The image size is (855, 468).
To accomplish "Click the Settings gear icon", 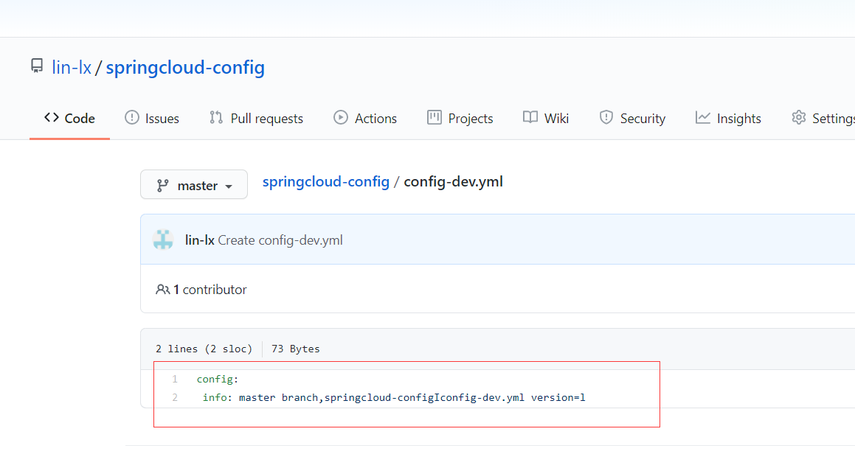I will 799,118.
